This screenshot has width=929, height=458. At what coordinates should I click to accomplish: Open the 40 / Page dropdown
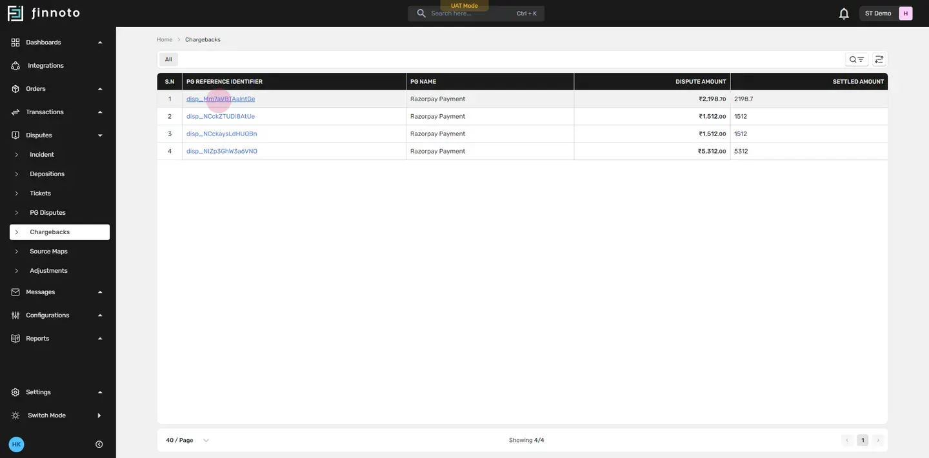pos(188,441)
